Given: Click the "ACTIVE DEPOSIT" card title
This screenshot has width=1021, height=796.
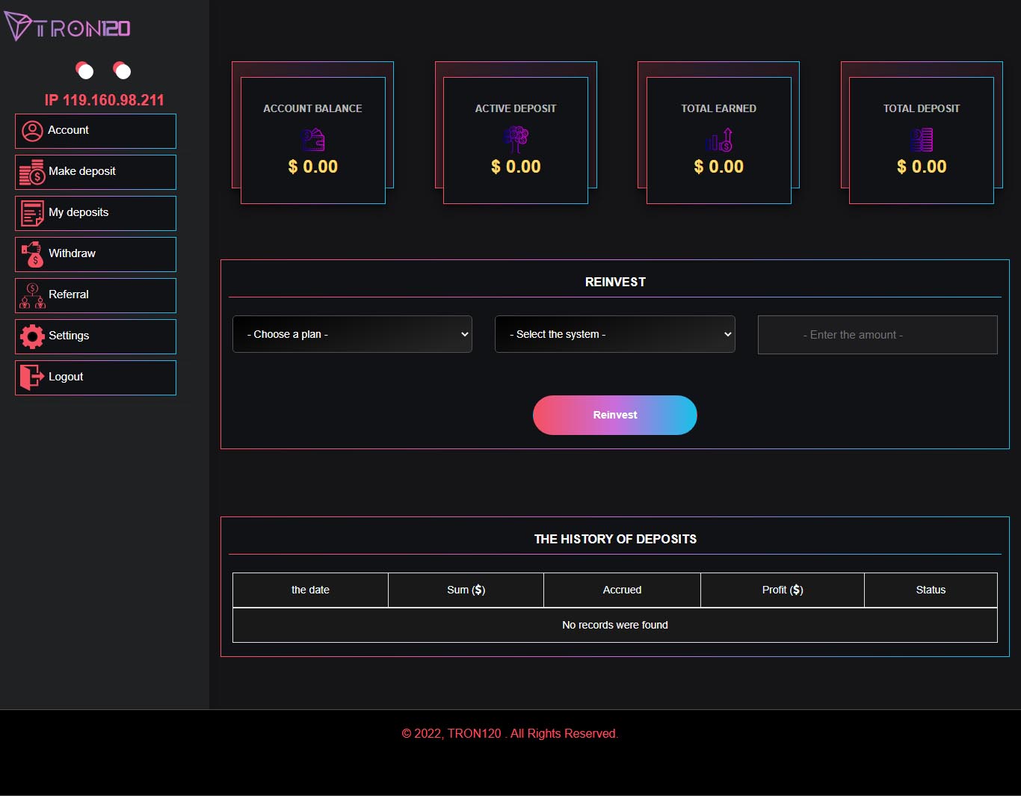Looking at the screenshot, I should click(x=516, y=108).
